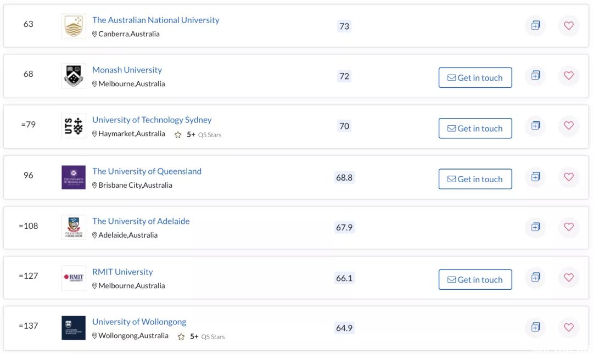Open University of Wollongong profile link
This screenshot has height=354, width=593.
coord(139,322)
